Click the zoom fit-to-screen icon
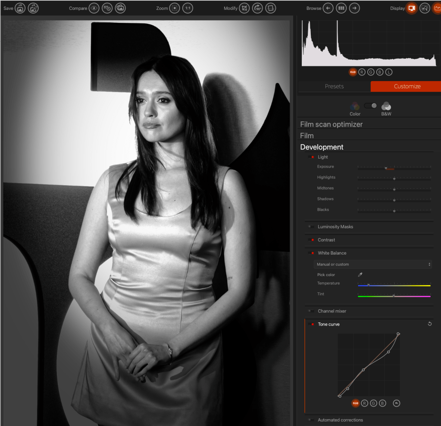The height and width of the screenshot is (426, 441). (x=175, y=8)
